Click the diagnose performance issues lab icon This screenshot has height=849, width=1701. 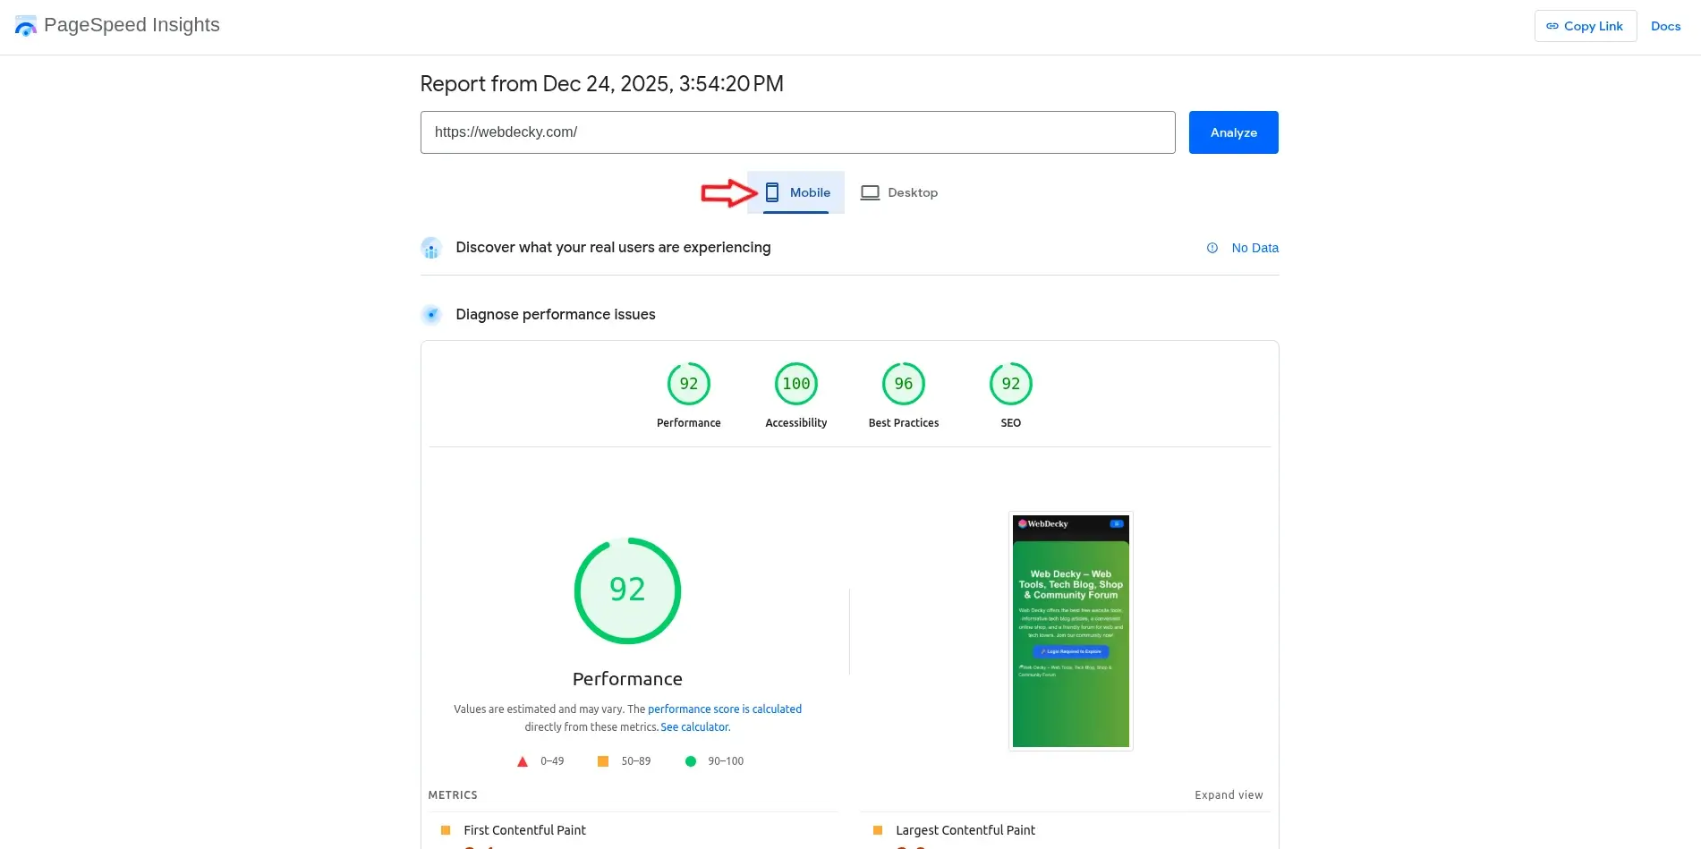tap(432, 315)
